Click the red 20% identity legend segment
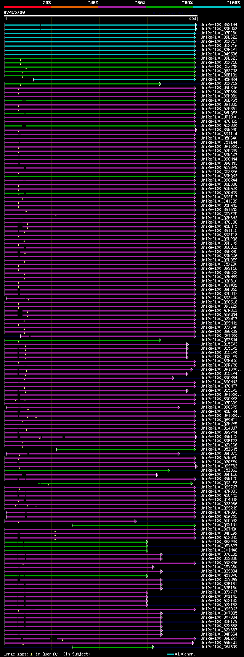The width and height of the screenshot is (244, 657). click(27, 6)
